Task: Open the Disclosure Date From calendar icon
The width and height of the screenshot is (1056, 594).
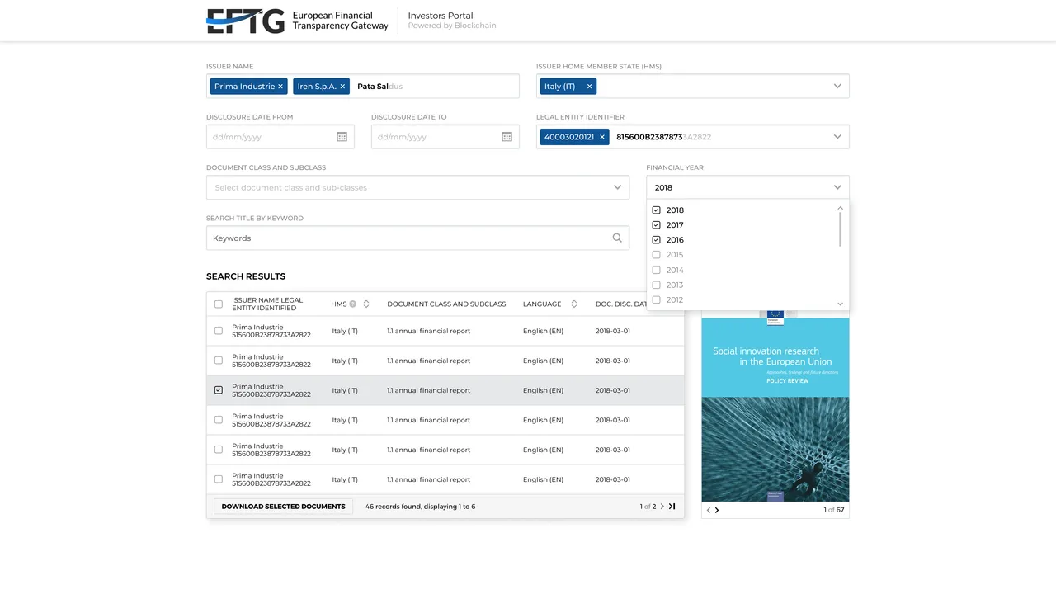Action: [x=342, y=137]
